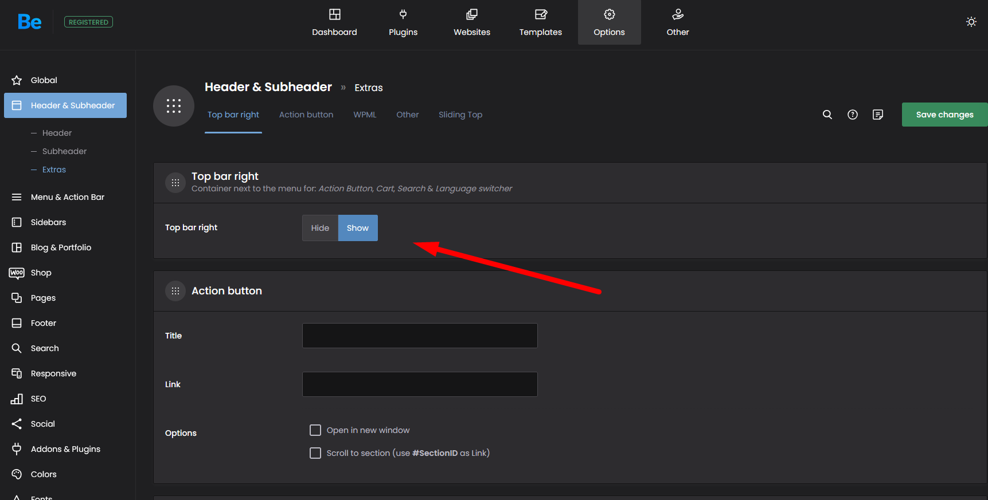
Task: Open the Header sub-item
Action: (x=57, y=133)
